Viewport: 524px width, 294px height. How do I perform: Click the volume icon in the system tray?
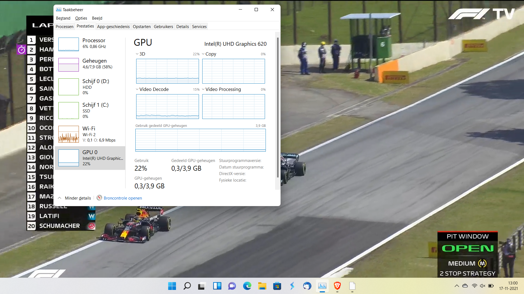point(483,286)
